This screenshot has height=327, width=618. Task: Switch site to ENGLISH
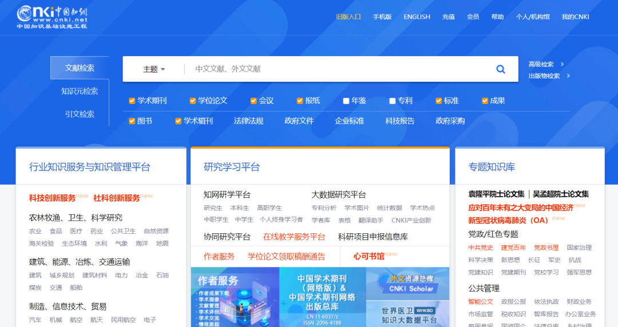pyautogui.click(x=417, y=17)
